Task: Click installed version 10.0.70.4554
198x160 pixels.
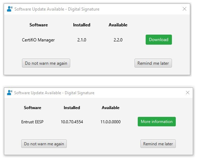Action: (72, 122)
